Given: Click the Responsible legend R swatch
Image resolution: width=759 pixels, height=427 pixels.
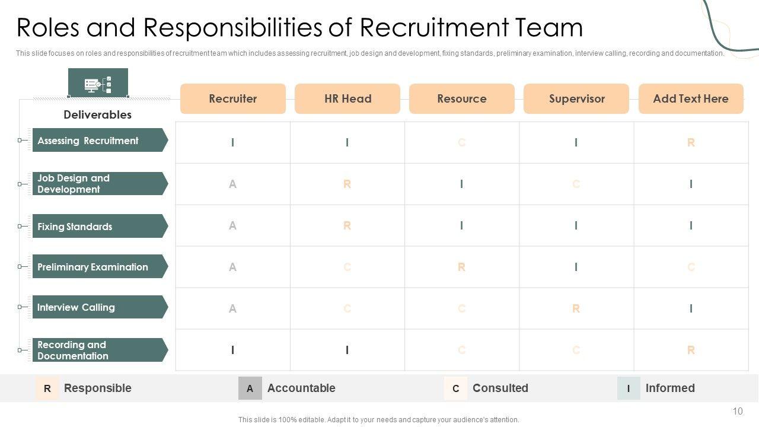Looking at the screenshot, I should point(47,388).
